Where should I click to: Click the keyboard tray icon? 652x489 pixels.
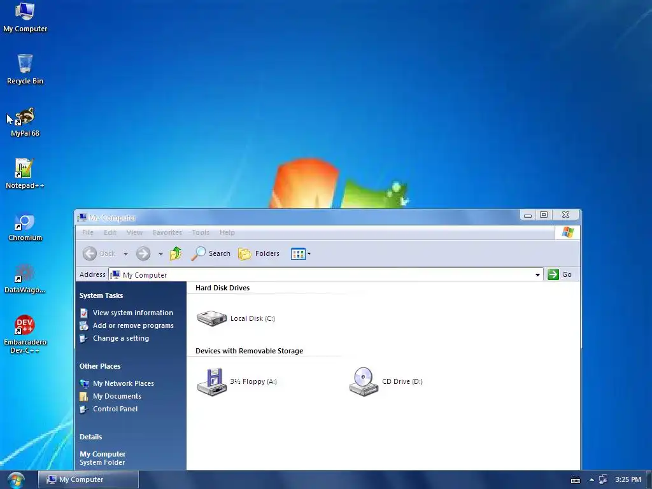click(x=576, y=480)
